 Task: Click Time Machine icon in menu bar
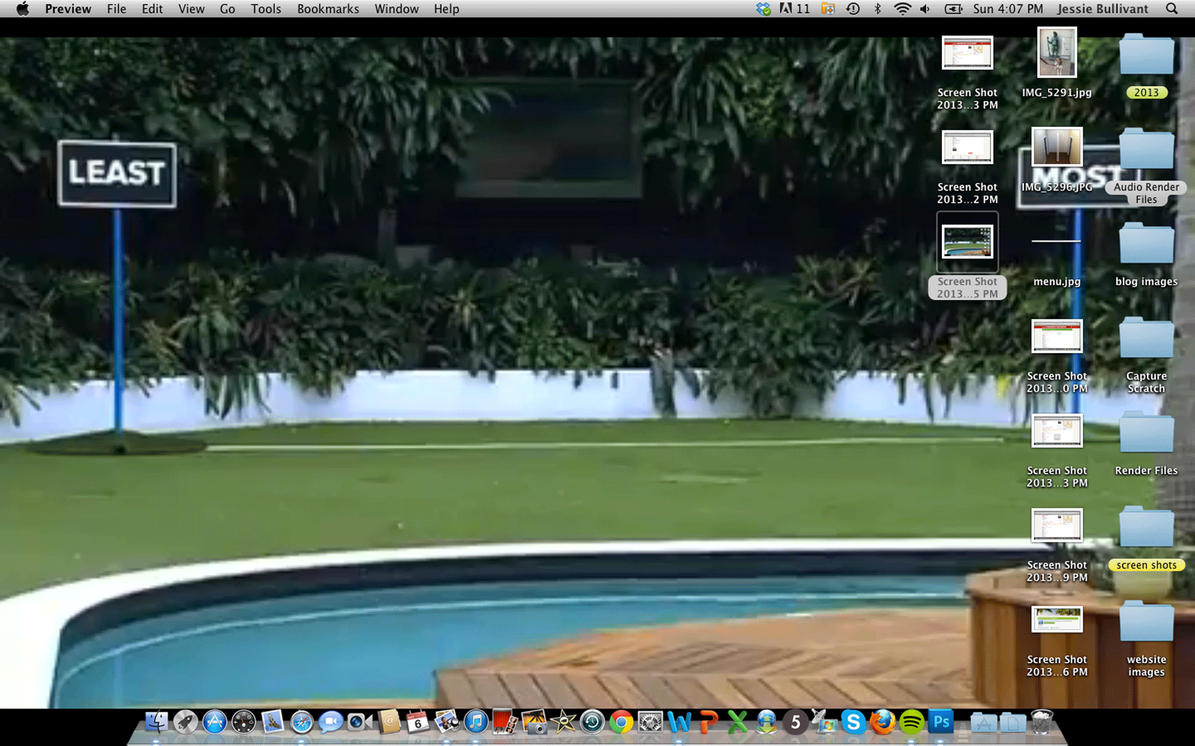click(853, 9)
